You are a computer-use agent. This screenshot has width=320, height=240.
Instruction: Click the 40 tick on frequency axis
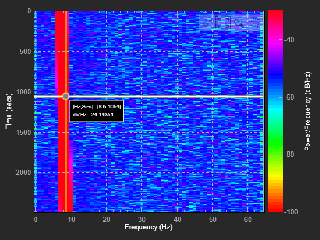tap(177, 219)
